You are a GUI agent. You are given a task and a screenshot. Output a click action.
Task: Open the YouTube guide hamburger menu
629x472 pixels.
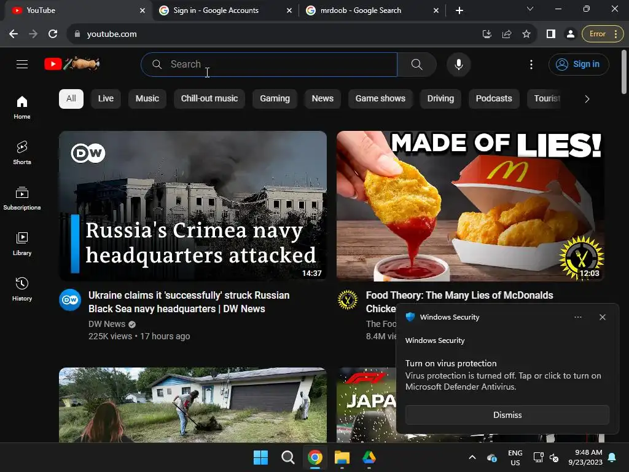[x=22, y=64]
